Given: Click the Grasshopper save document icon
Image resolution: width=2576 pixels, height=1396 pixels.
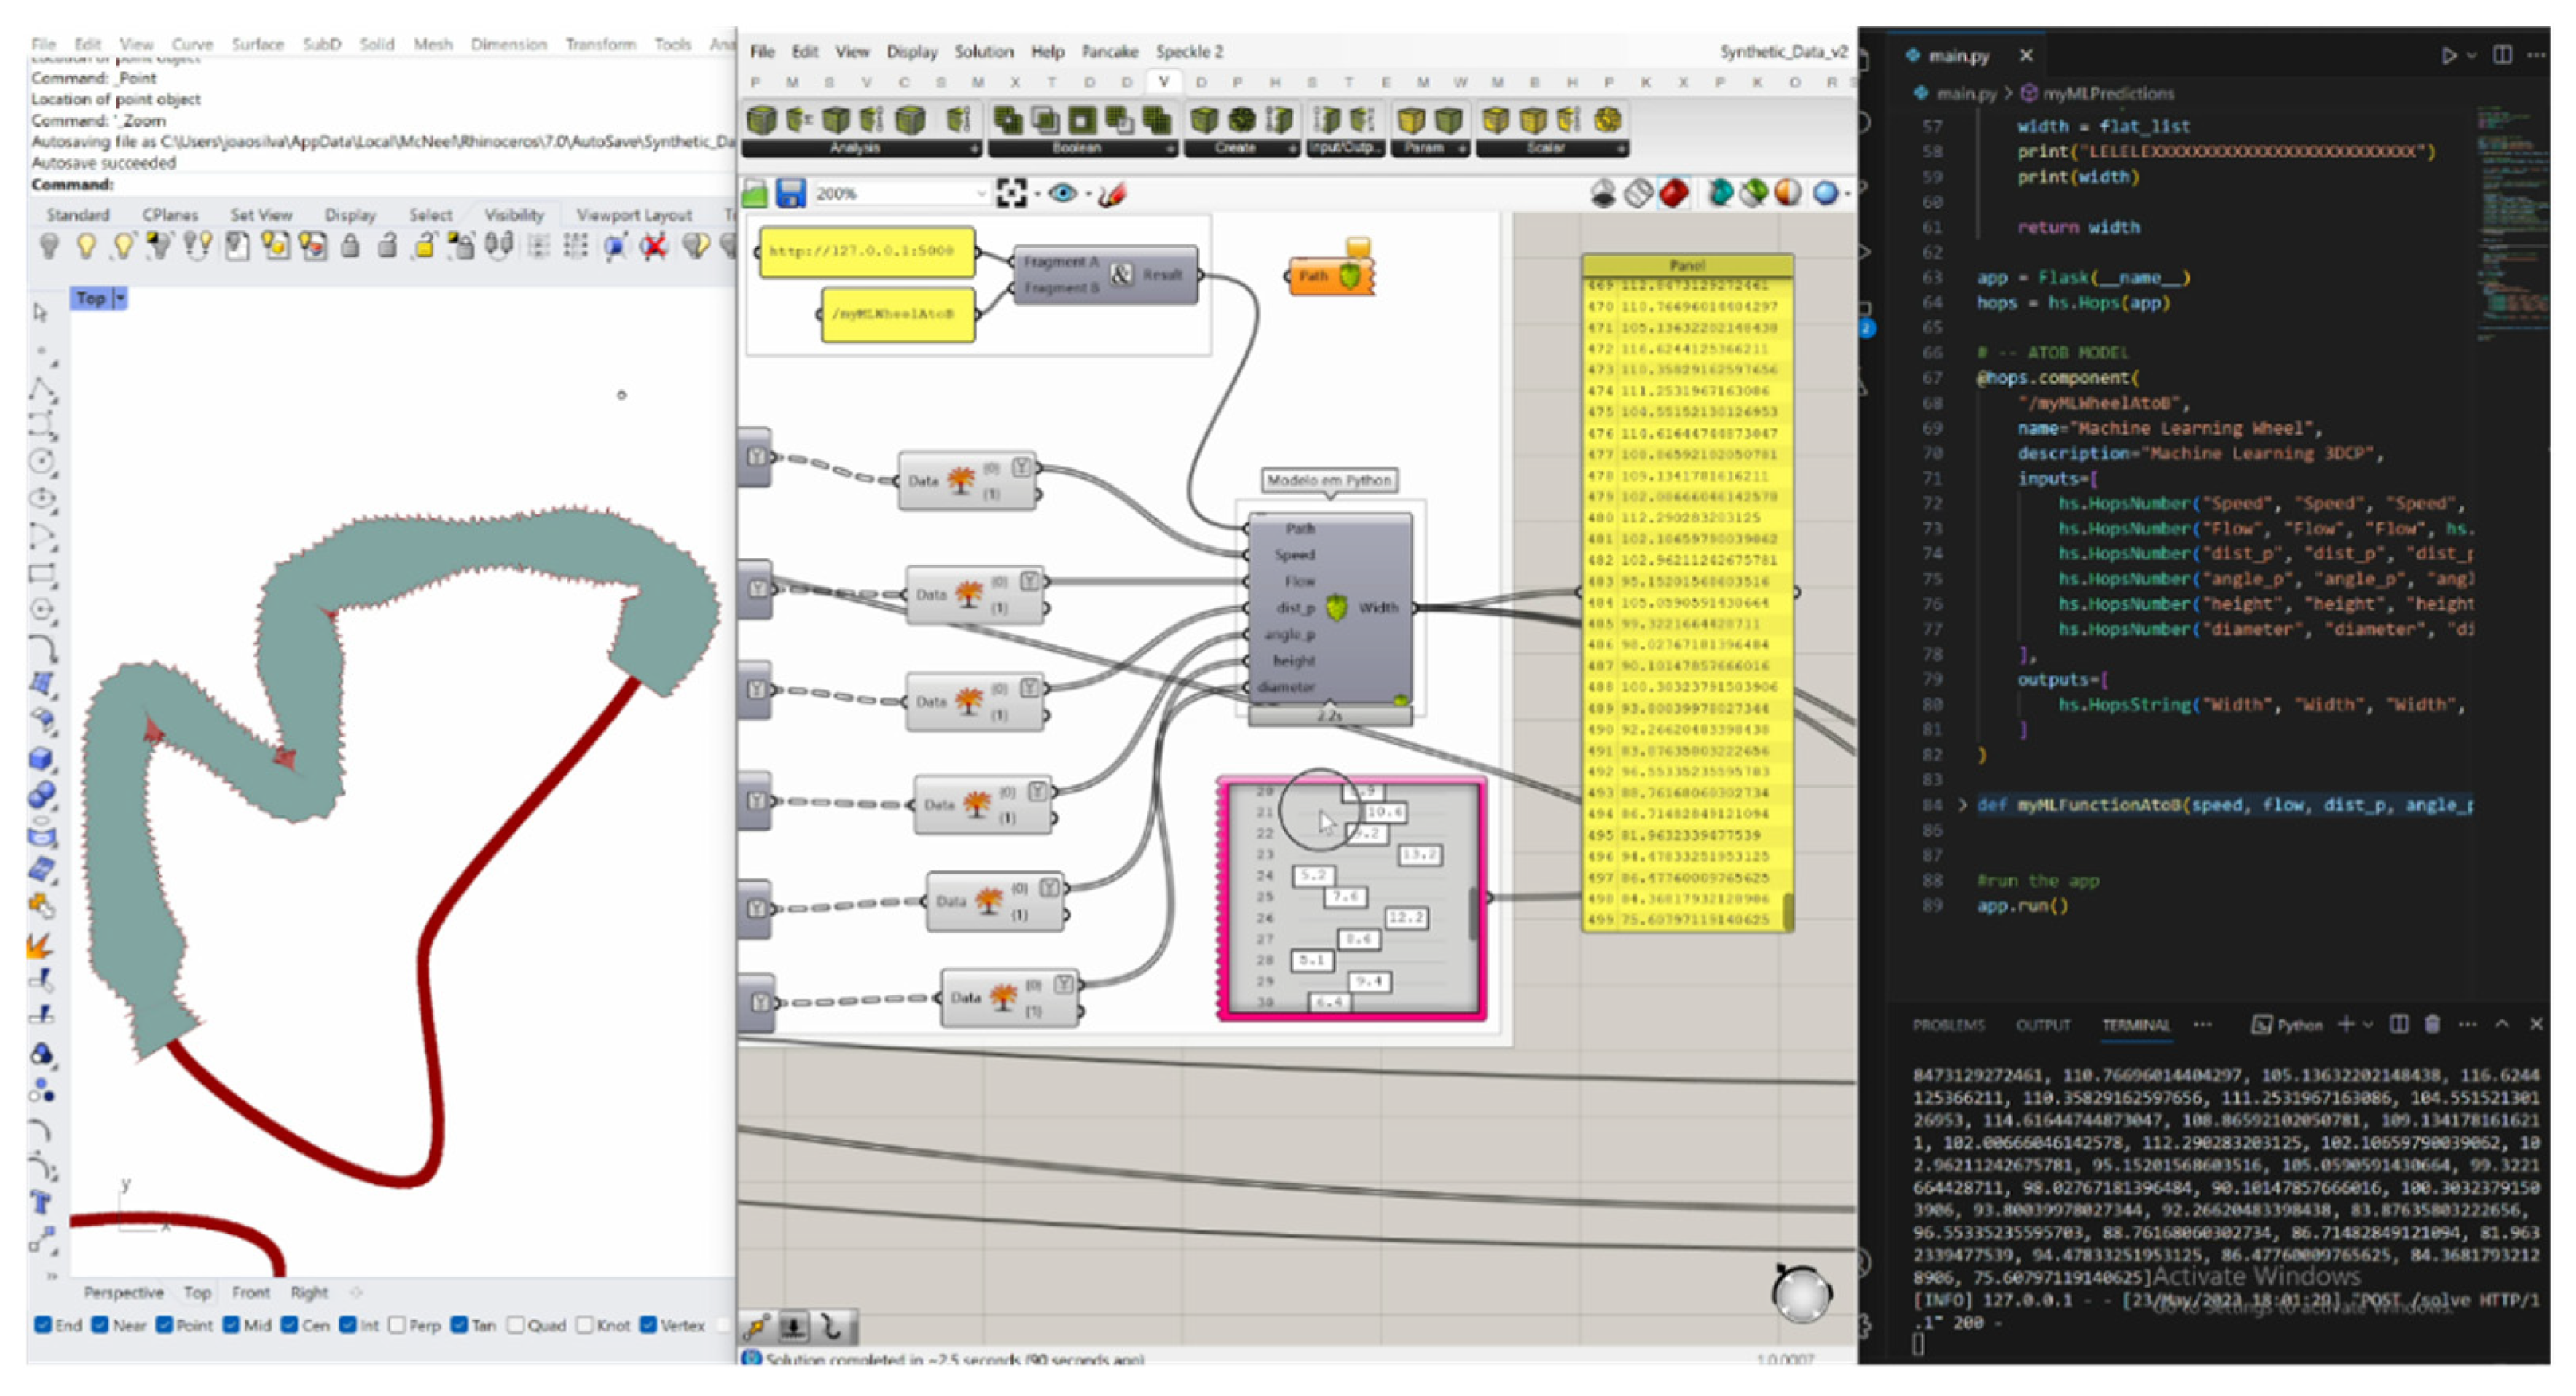Looking at the screenshot, I should pyautogui.click(x=791, y=194).
